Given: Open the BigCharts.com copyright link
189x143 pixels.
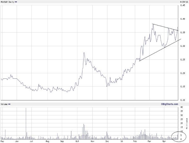Looking at the screenshot, I should pyautogui.click(x=168, y=104).
